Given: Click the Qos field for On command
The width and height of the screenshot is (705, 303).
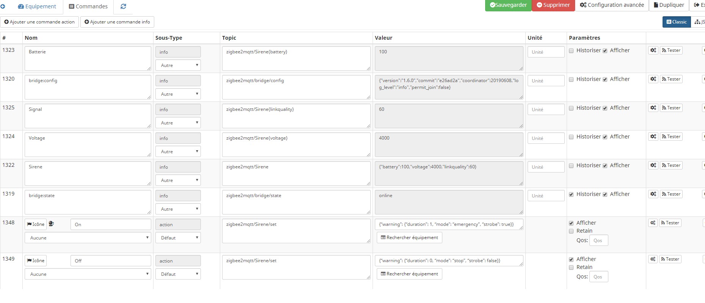Looking at the screenshot, I should point(598,240).
